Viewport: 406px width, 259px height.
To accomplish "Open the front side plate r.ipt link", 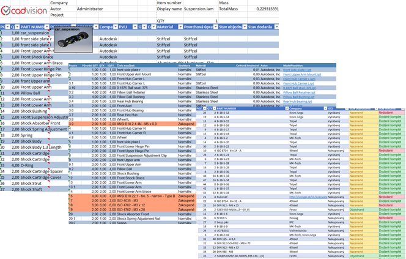I will 297,70.
